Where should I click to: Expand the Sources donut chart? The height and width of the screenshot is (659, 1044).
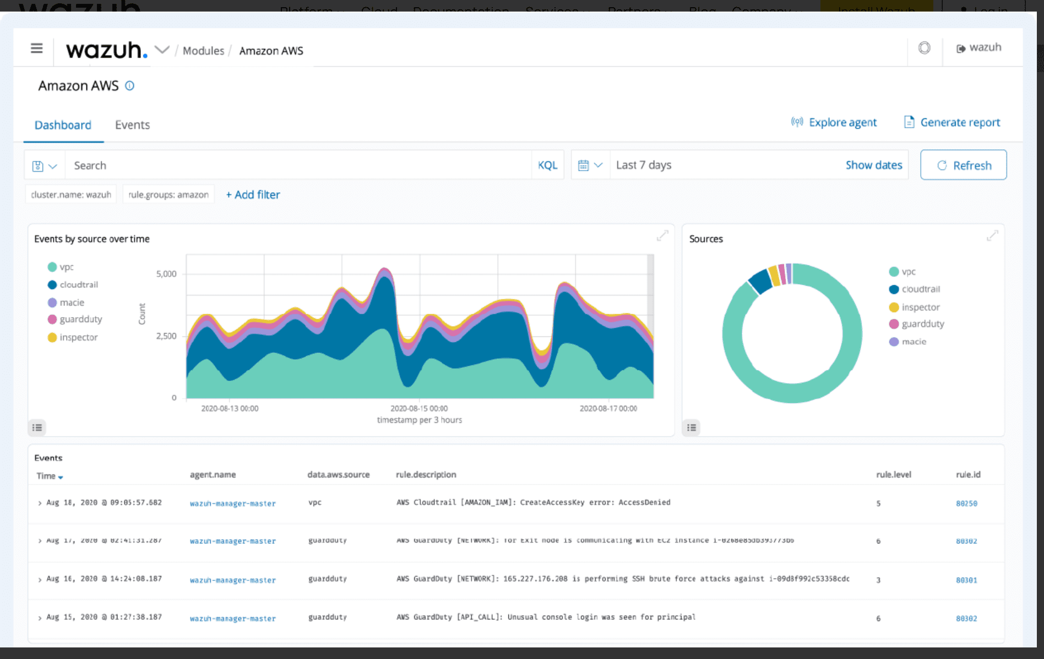click(992, 236)
